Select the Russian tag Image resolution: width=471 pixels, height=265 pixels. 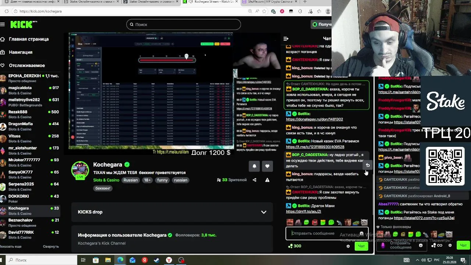tap(131, 180)
